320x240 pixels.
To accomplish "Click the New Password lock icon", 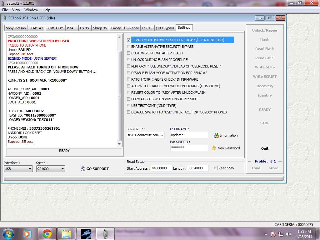I will (x=214, y=148).
